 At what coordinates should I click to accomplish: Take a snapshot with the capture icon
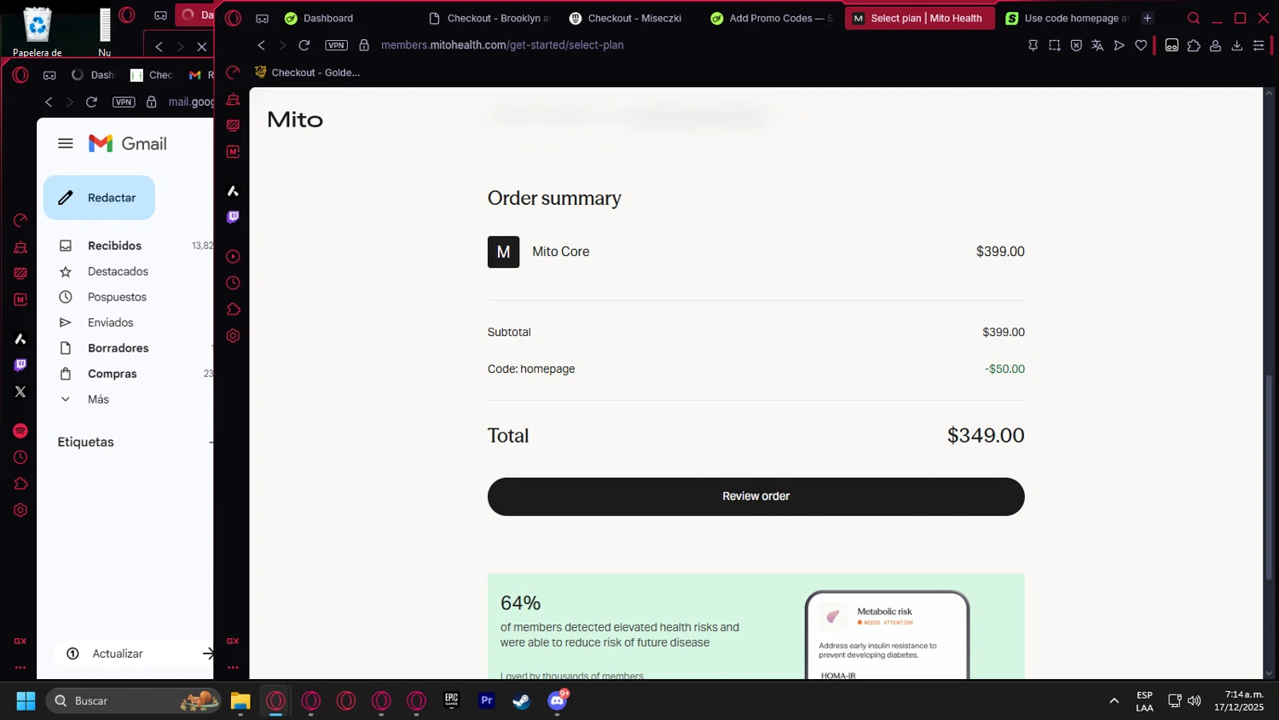pos(1055,45)
